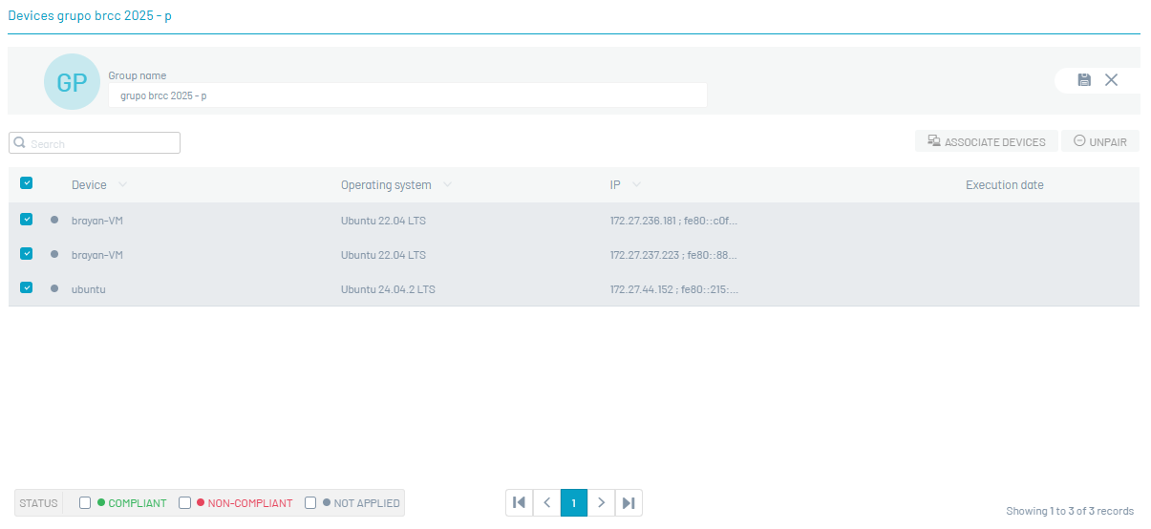Click the Unpair button
The height and width of the screenshot is (529, 1151).
[x=1099, y=141]
